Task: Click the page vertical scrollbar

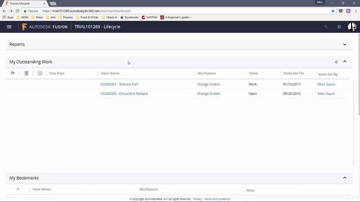Action: 359,75
